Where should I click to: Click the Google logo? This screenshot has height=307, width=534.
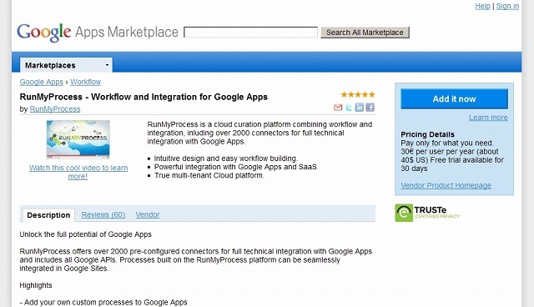pyautogui.click(x=44, y=33)
